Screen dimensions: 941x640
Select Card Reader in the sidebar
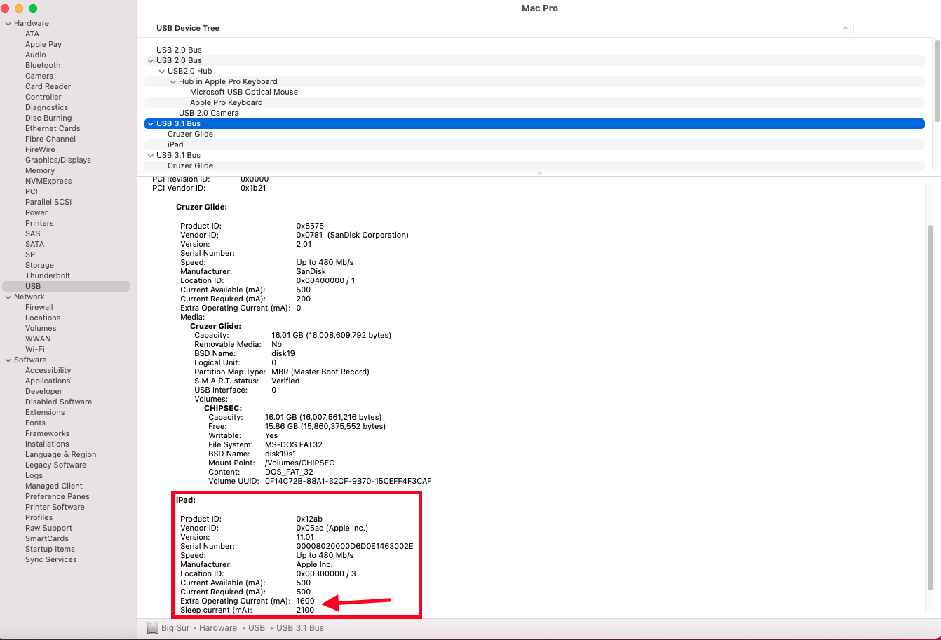[x=48, y=86]
